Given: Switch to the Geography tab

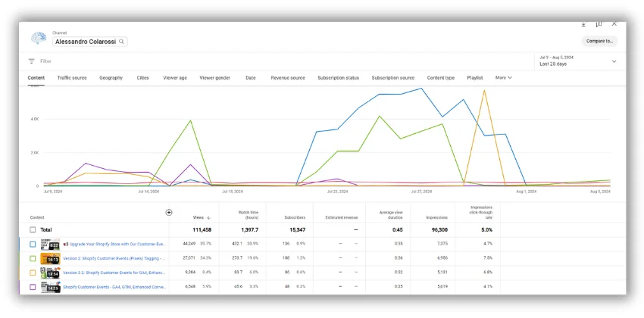Looking at the screenshot, I should point(111,78).
